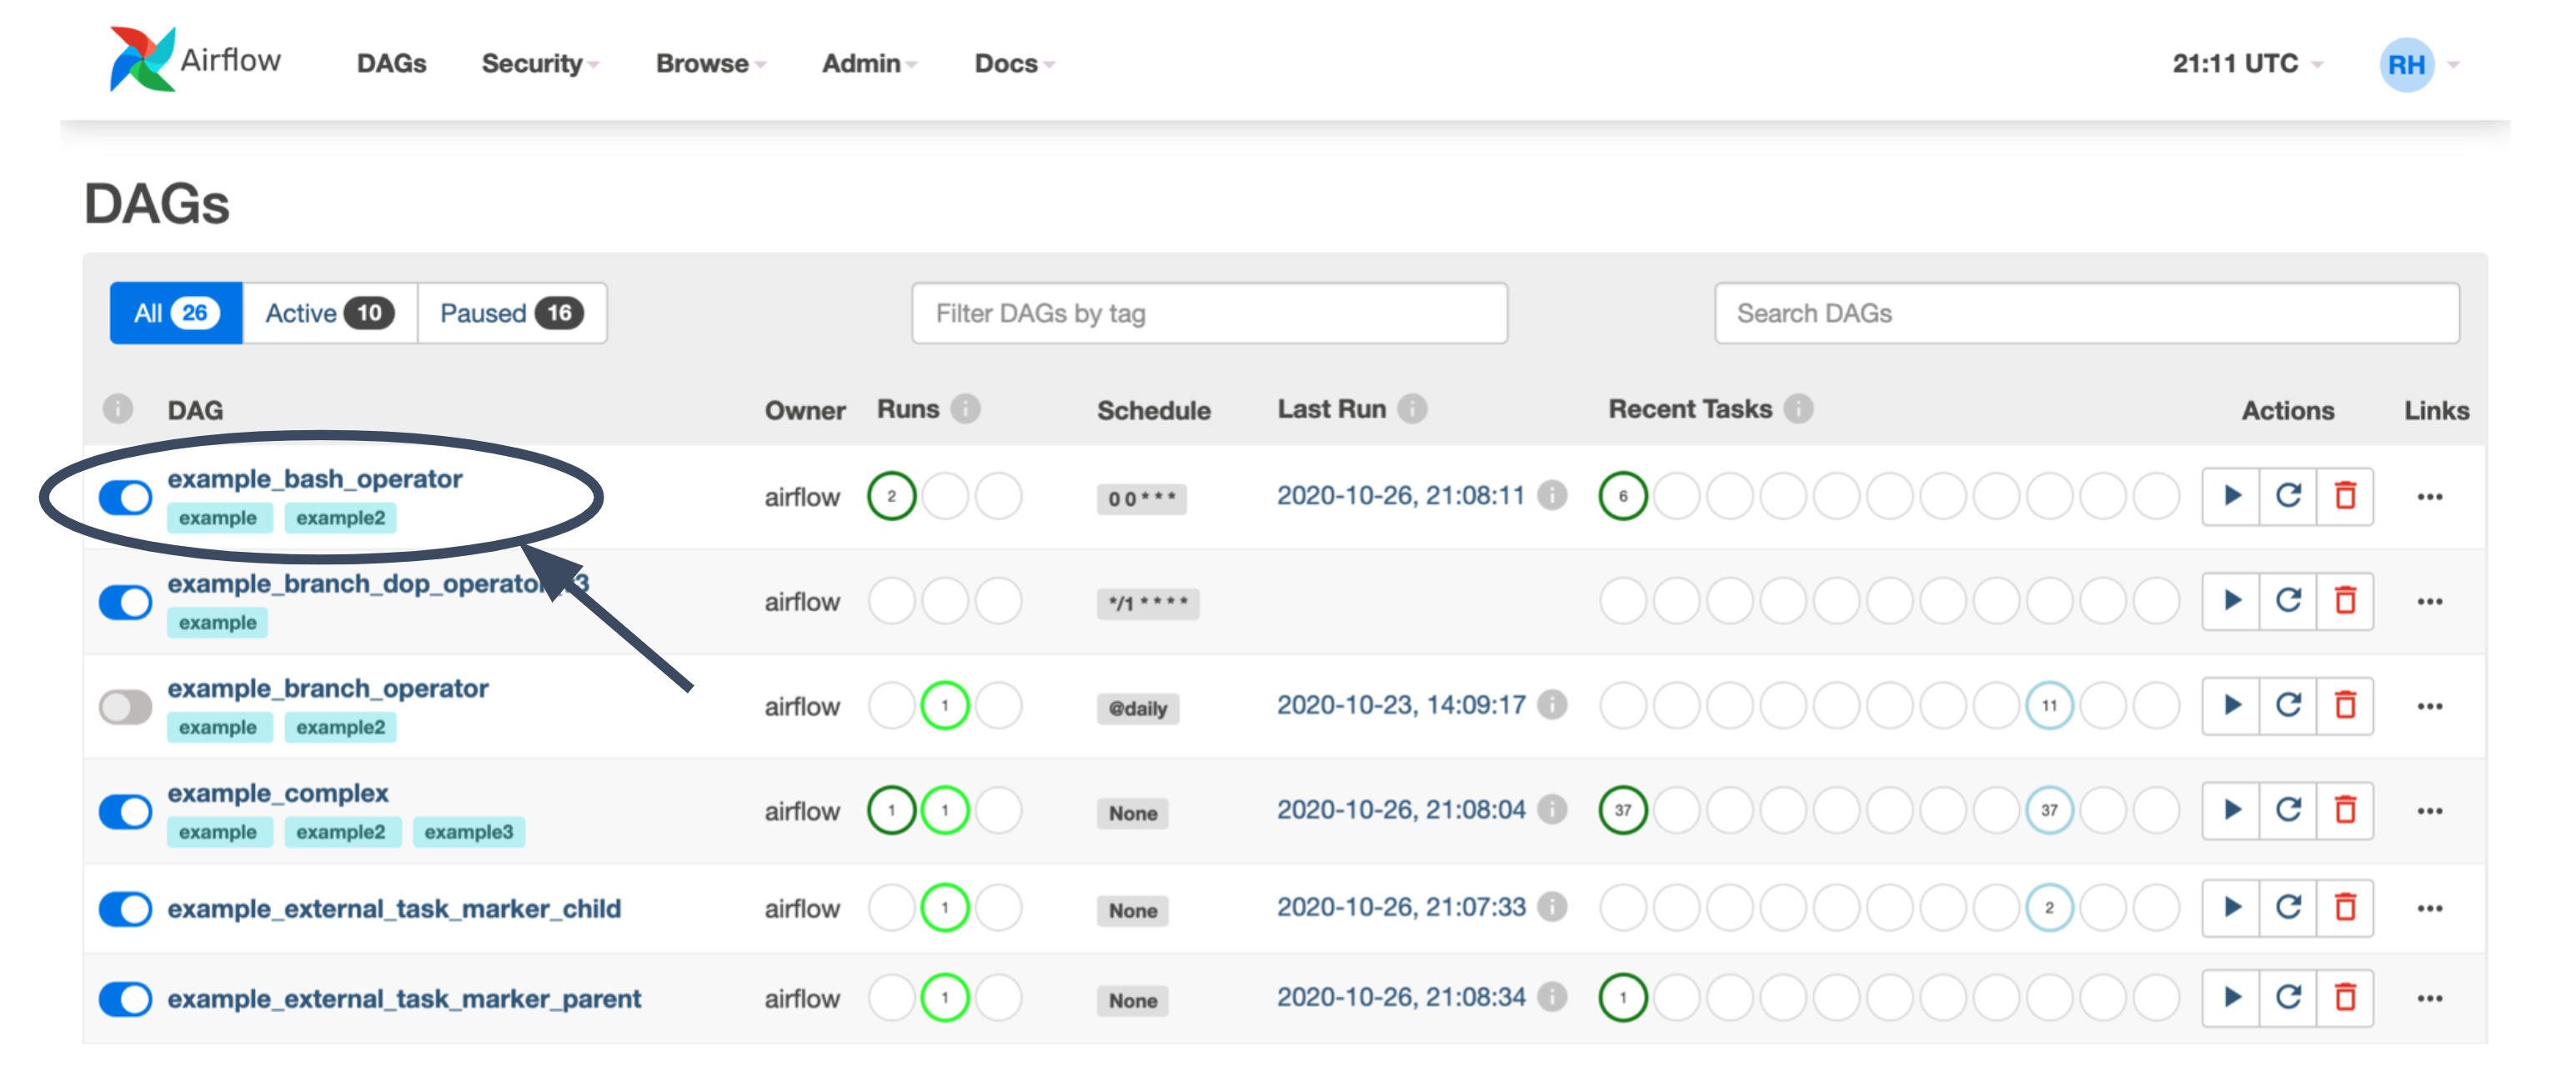Trigger the example_complex DAG
The height and width of the screenshot is (1092, 2576).
tap(2231, 810)
